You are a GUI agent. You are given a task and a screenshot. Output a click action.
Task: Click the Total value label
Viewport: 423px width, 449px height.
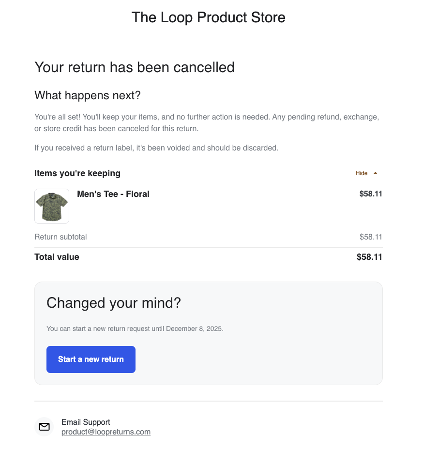[x=57, y=257]
